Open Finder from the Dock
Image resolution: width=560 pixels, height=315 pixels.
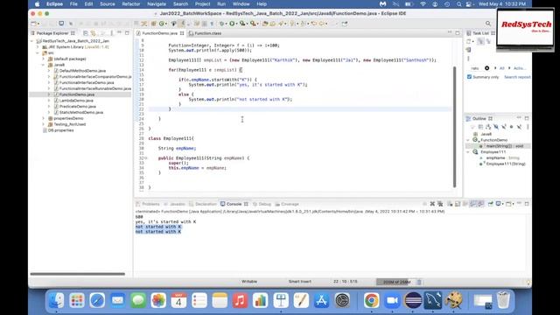pyautogui.click(x=56, y=300)
